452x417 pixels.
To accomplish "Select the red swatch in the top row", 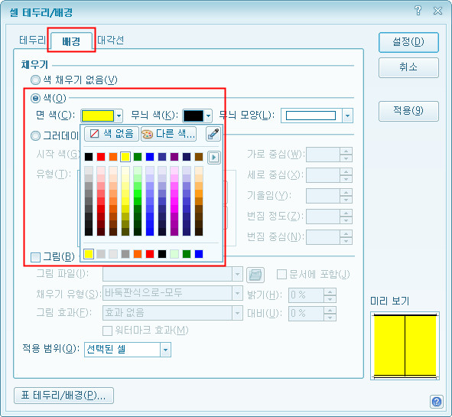I will [101, 157].
